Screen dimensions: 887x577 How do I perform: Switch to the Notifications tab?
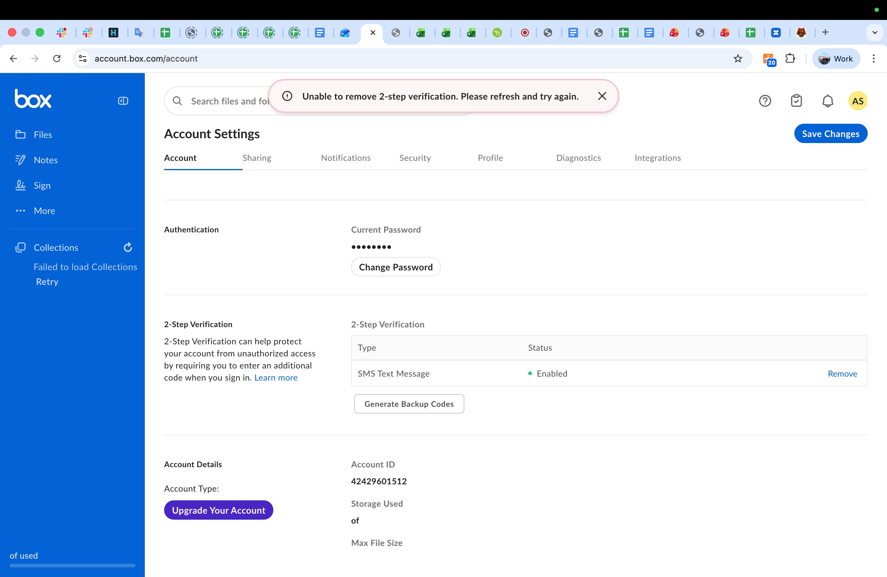point(345,158)
